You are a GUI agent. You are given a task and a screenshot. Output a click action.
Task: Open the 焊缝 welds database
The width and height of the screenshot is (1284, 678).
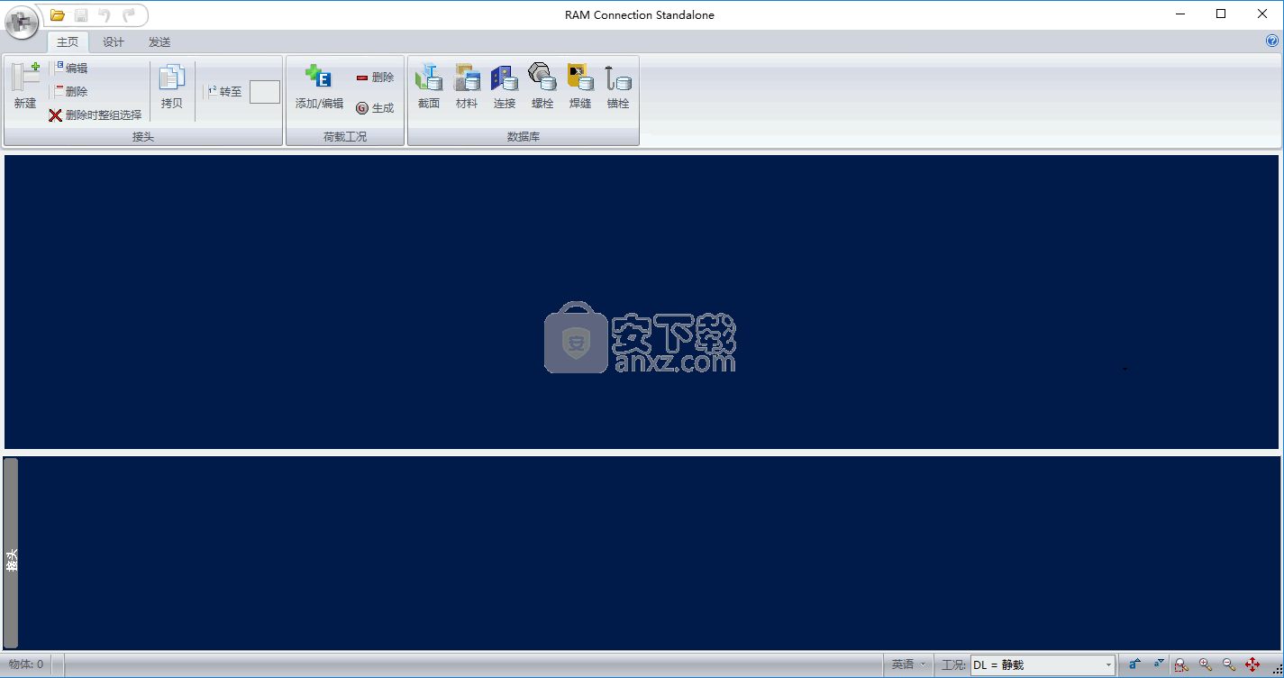(x=580, y=87)
